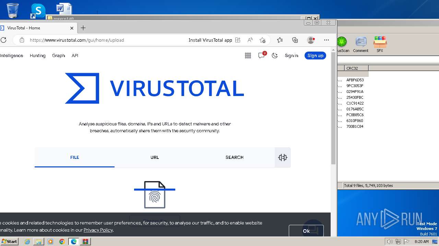This screenshot has width=439, height=246.
Task: Open the Privacy Policy link
Action: click(98, 230)
